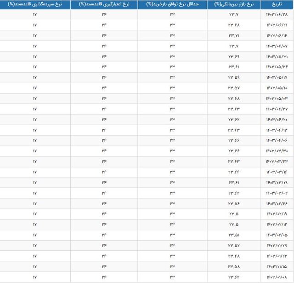Click the نرخ بازار بین‌بانکی column header
Screen dimensions: 294x283
coord(234,4)
